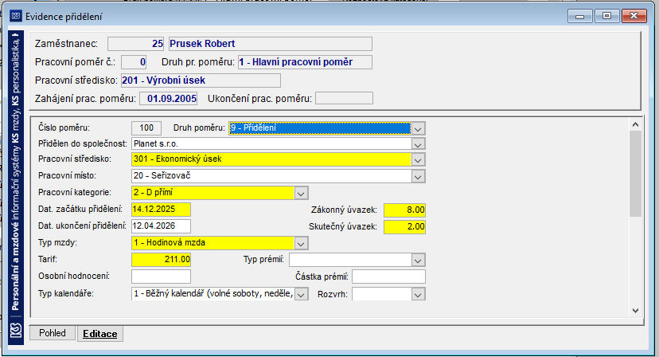659x357 pixels.
Task: Click the Tarif field showing 211.00
Action: pos(161,259)
